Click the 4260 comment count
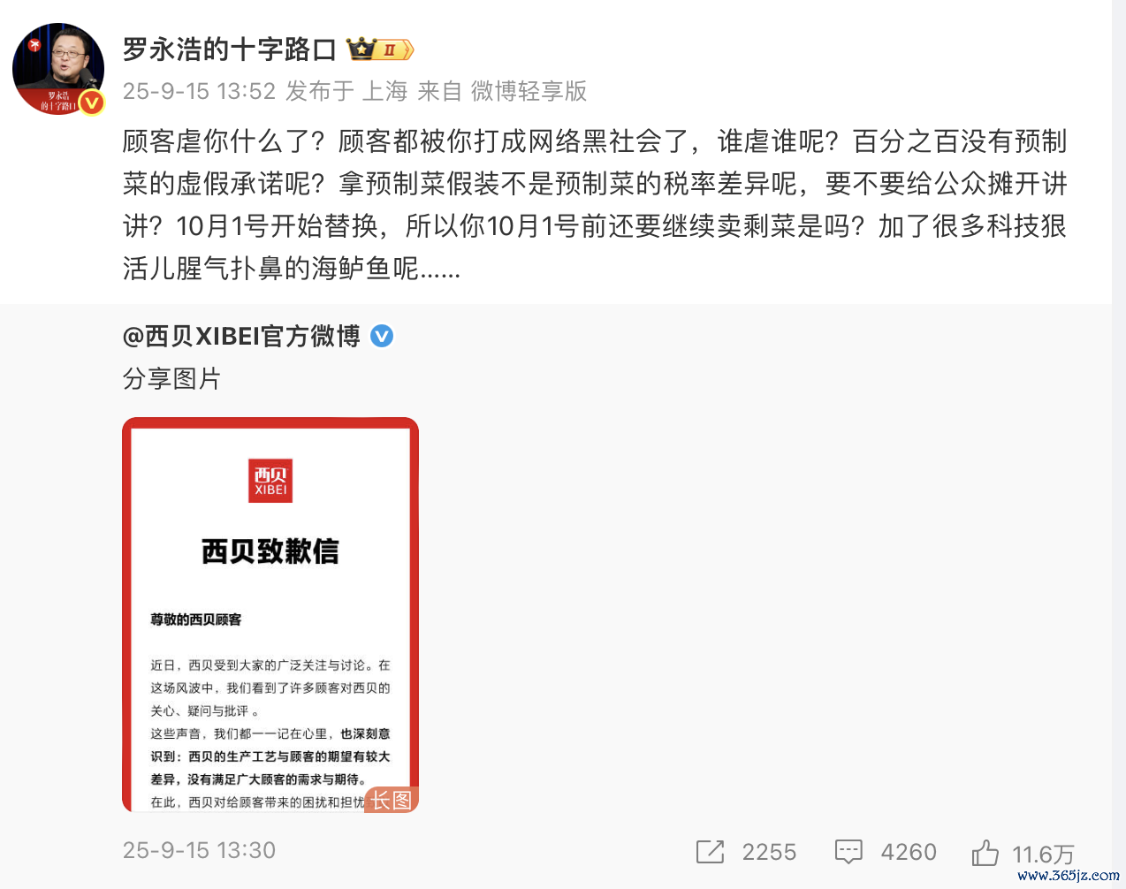Viewport: 1126px width, 889px height. click(x=909, y=852)
